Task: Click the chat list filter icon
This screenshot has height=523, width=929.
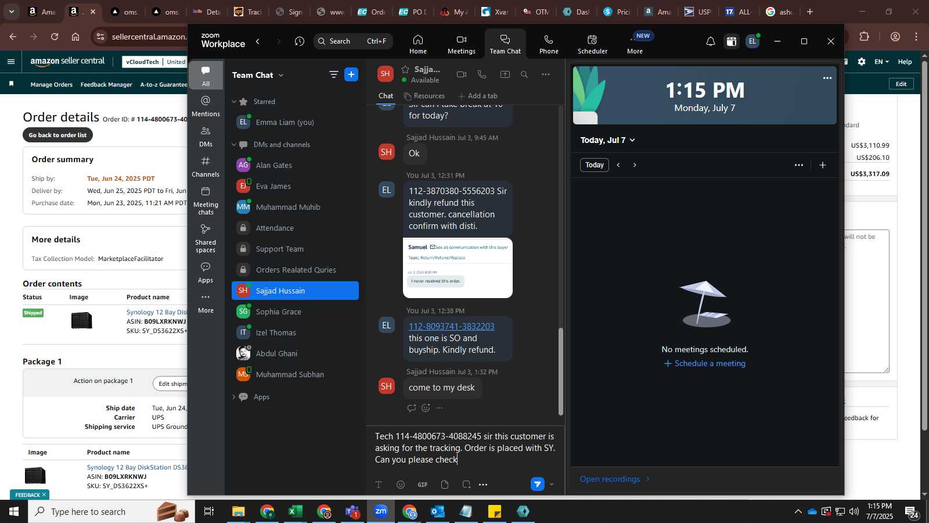Action: 333,74
